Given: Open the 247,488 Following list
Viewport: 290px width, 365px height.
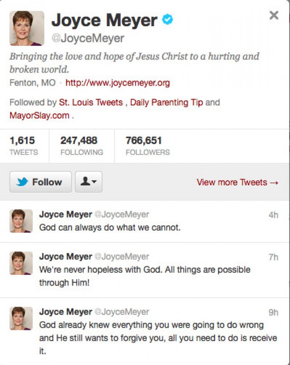Looking at the screenshot, I should point(81,145).
